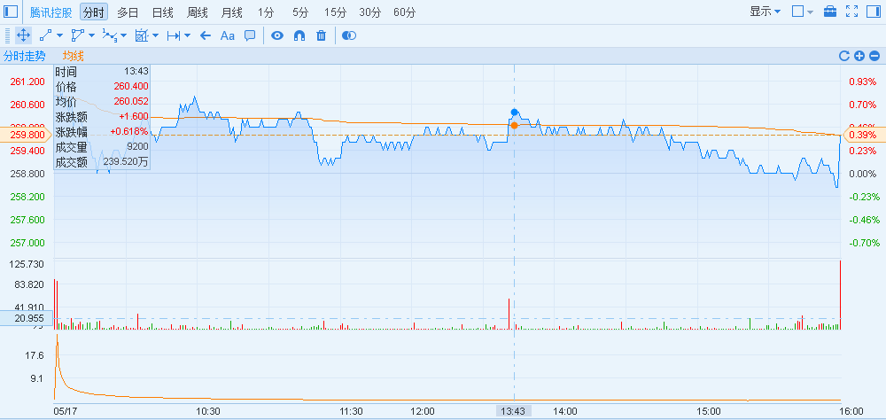Click the 分时走势 legend label
This screenshot has height=420, width=886.
point(25,56)
